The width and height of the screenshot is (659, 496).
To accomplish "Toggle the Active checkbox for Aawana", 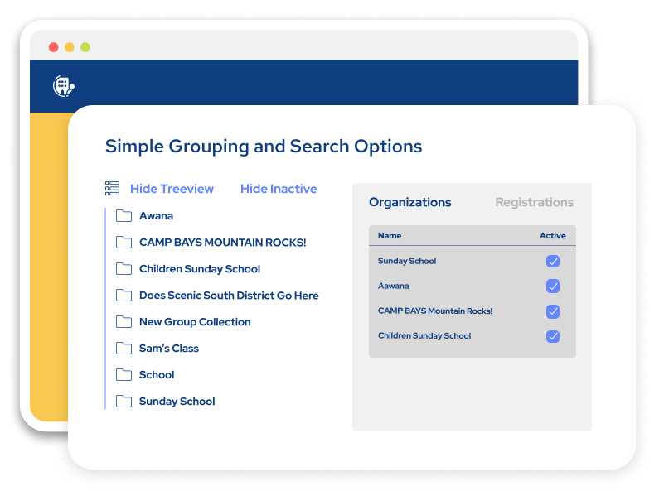I will (x=553, y=287).
